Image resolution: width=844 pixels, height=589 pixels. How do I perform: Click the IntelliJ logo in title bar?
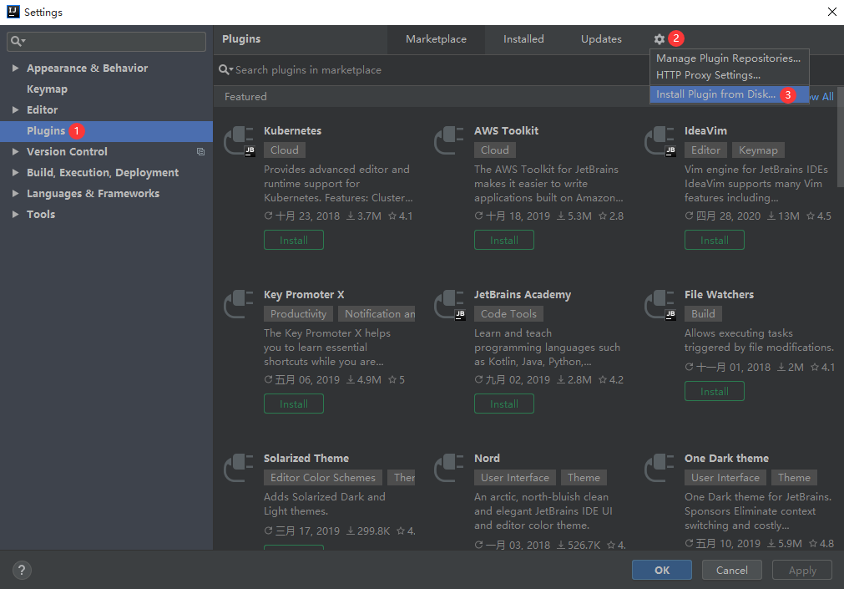pyautogui.click(x=13, y=12)
